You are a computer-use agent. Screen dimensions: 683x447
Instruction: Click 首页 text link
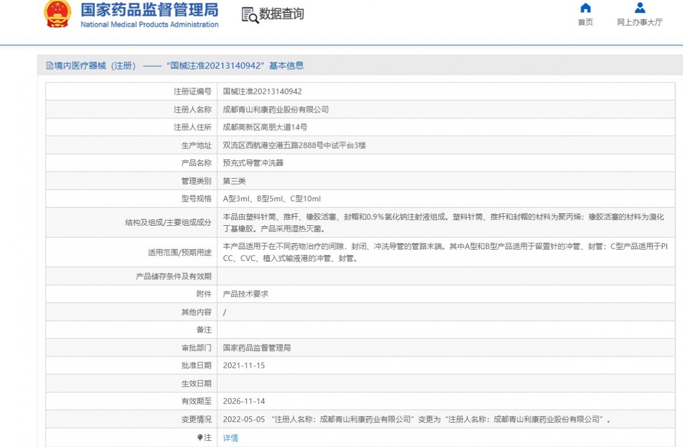pos(585,22)
